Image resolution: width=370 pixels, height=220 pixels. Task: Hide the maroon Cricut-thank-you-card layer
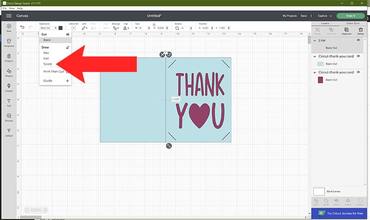coord(358,72)
